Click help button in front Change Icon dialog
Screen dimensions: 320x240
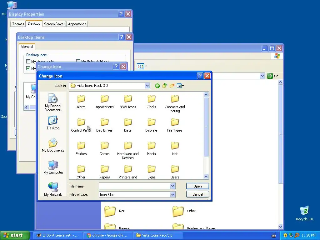200,76
